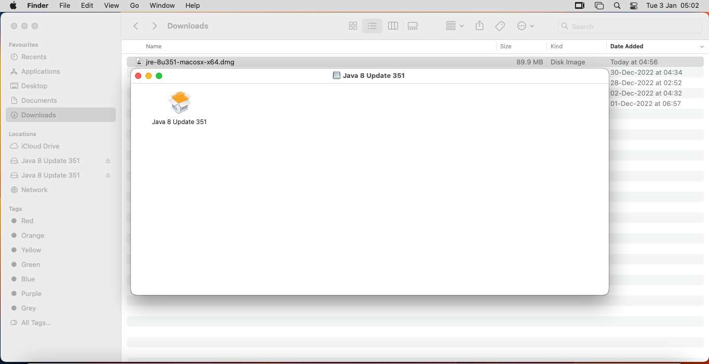Select the Green tag

[31, 265]
